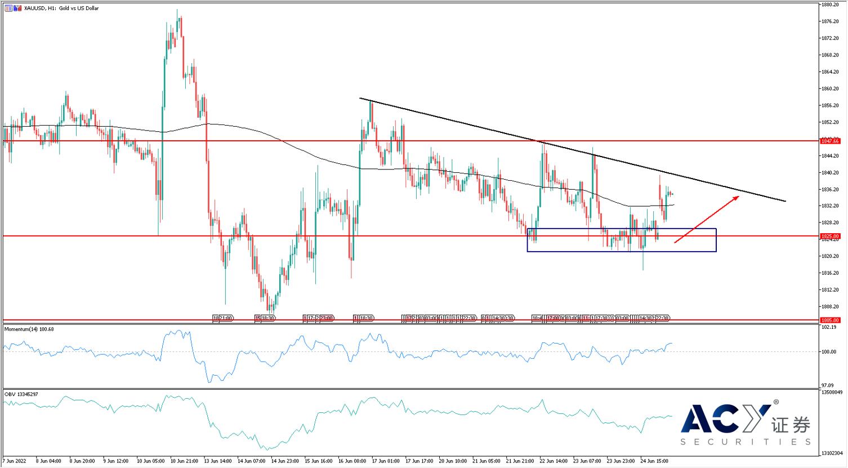Select the Momentum(14) 100.68 indicator label

pos(29,328)
